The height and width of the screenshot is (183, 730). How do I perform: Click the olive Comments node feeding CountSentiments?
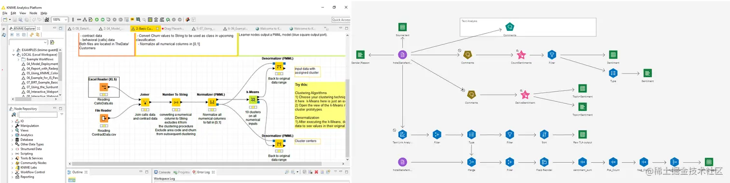[467, 55]
